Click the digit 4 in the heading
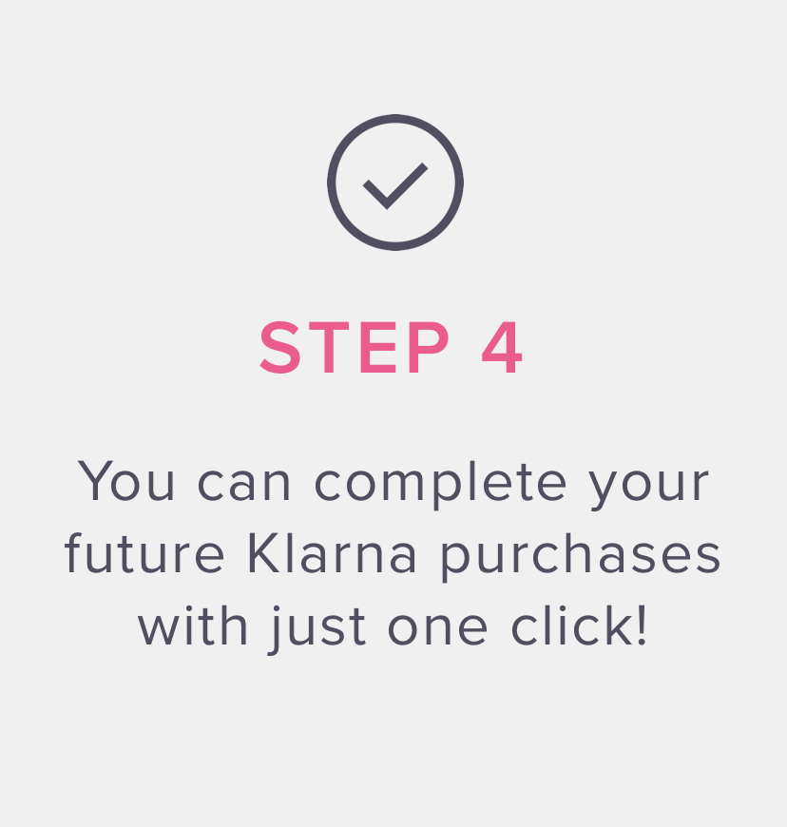This screenshot has height=827, width=787. 502,348
